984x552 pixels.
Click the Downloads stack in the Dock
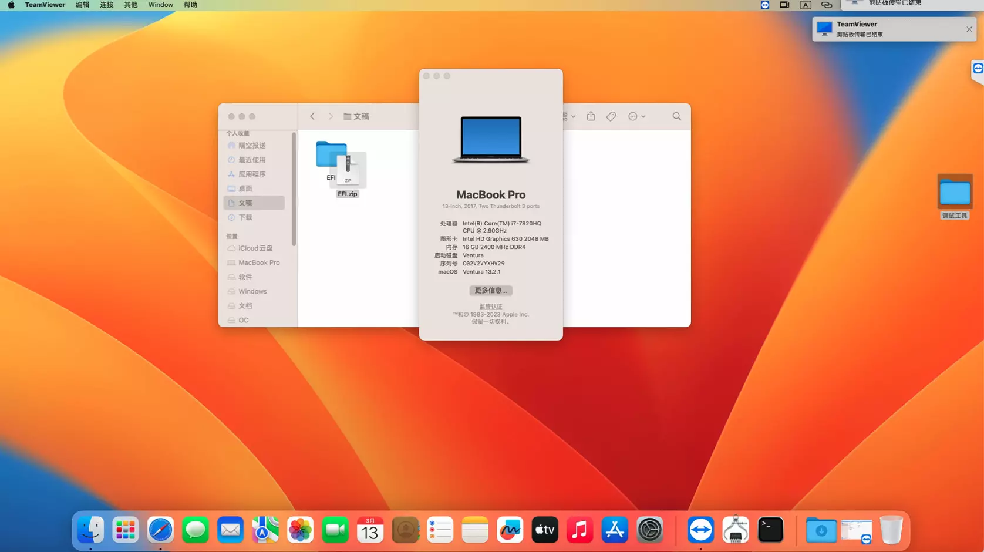(x=821, y=529)
